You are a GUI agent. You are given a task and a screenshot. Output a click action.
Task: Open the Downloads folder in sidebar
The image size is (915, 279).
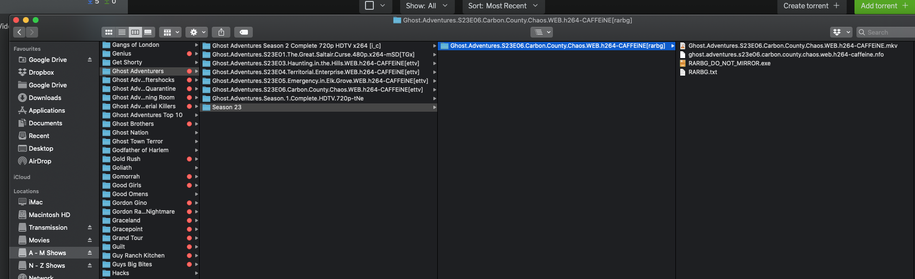coord(44,98)
